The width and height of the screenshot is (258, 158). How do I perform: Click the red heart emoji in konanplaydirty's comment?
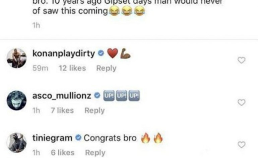(113, 53)
